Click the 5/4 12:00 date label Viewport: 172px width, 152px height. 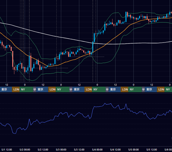115,149
